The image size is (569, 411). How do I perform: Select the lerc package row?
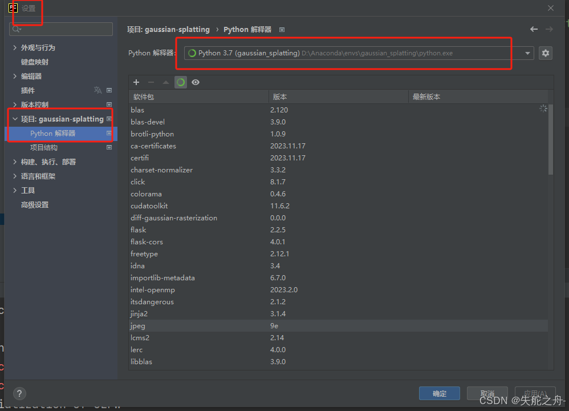tap(338, 349)
